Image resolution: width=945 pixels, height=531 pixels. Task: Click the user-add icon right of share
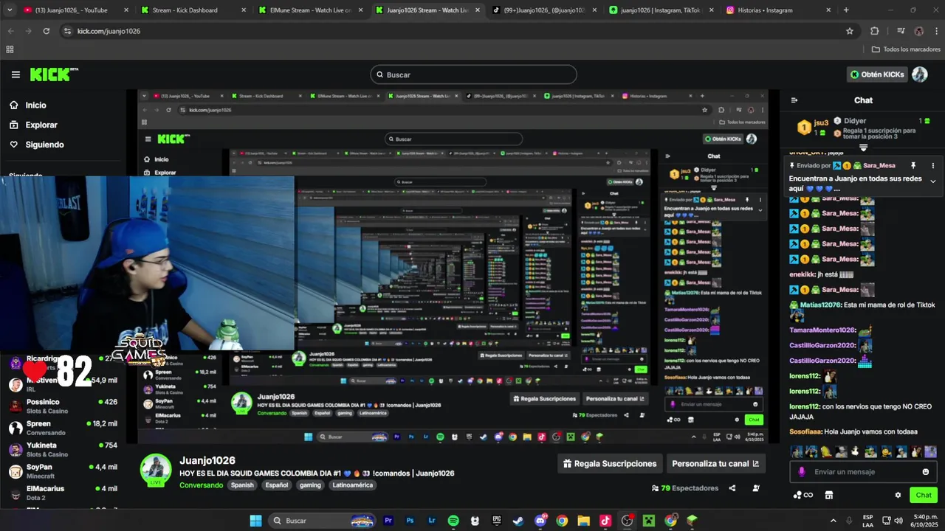click(756, 488)
